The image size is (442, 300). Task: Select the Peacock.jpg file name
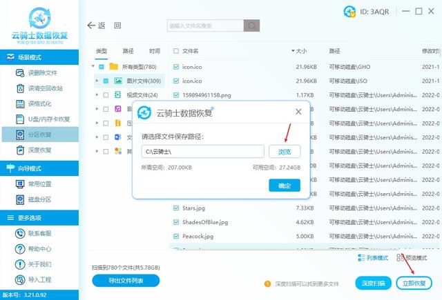(198, 237)
